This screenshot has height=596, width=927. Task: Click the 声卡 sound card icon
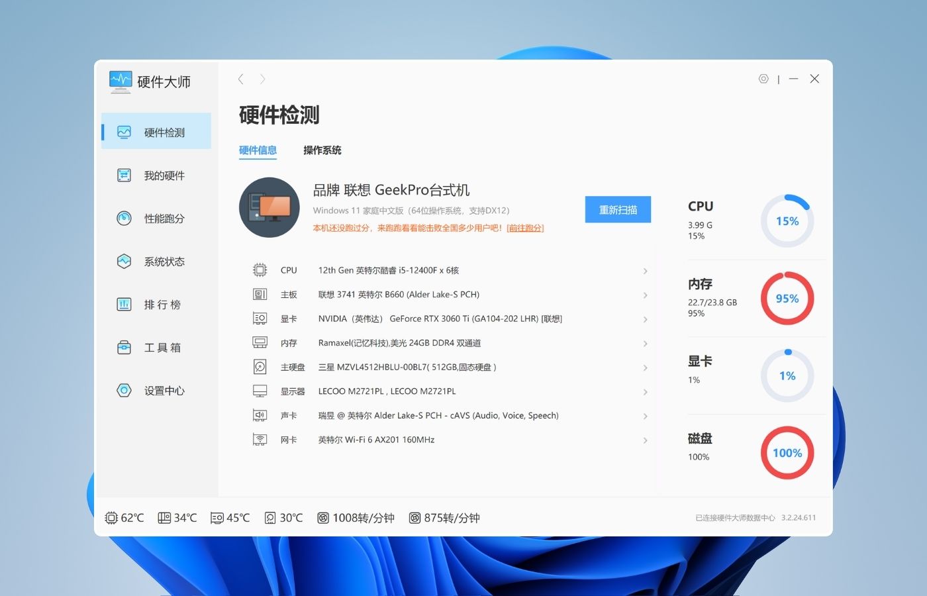pyautogui.click(x=260, y=415)
